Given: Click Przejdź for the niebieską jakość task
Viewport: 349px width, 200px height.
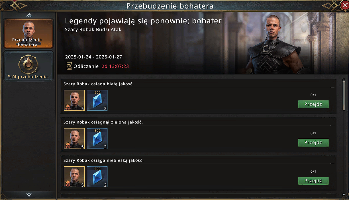Looking at the screenshot, I should 313,181.
